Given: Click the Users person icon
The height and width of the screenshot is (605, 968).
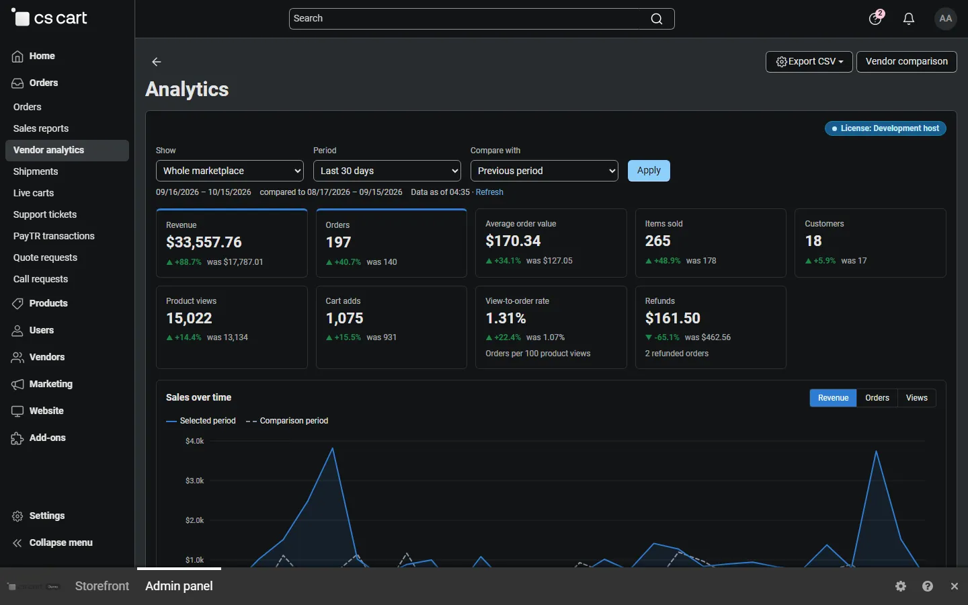Looking at the screenshot, I should [17, 331].
